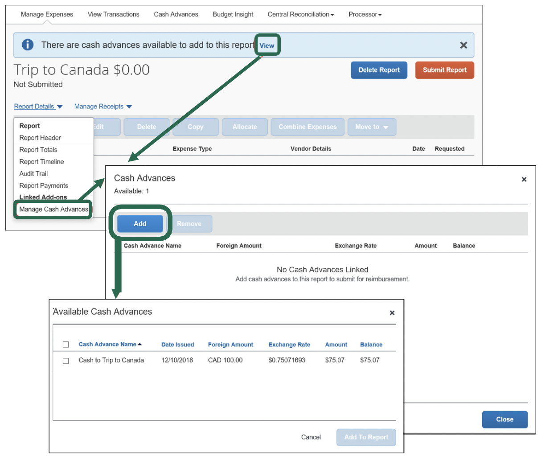Open the Move to dropdown button

click(x=371, y=127)
